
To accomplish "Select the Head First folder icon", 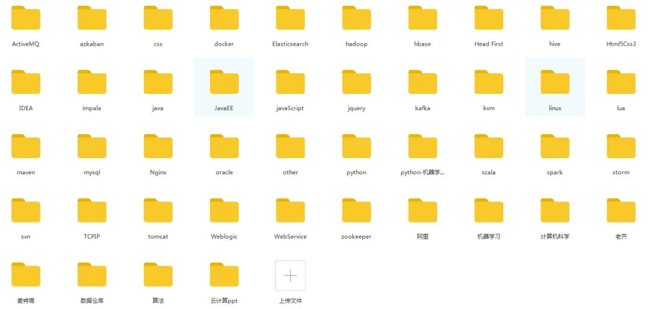I will pyautogui.click(x=489, y=18).
